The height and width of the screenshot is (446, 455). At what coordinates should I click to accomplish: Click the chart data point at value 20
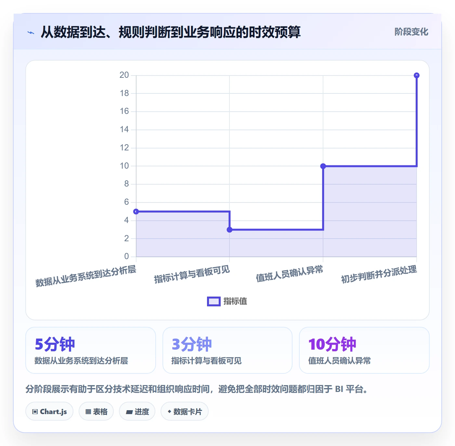[x=417, y=76]
